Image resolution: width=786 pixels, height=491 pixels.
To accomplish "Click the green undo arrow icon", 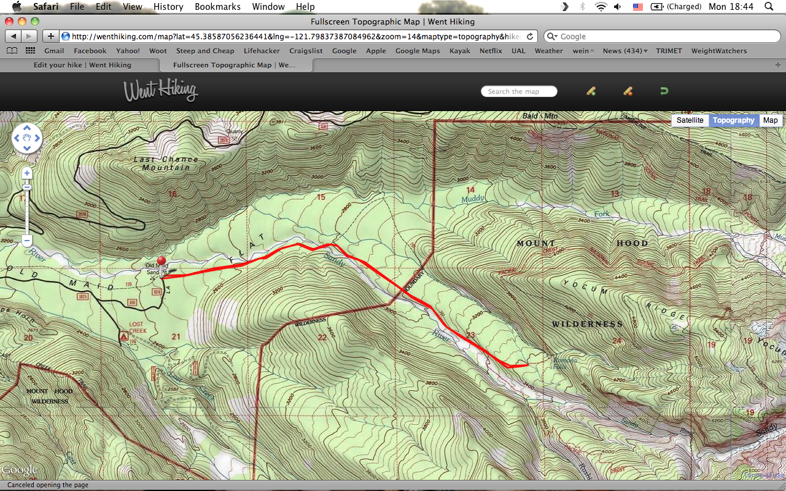I will click(664, 91).
